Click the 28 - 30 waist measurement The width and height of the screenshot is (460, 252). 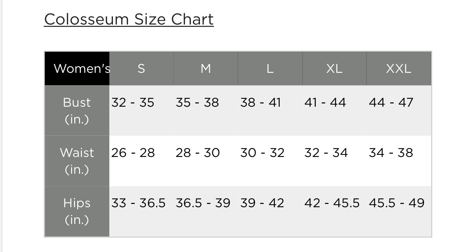(x=198, y=153)
